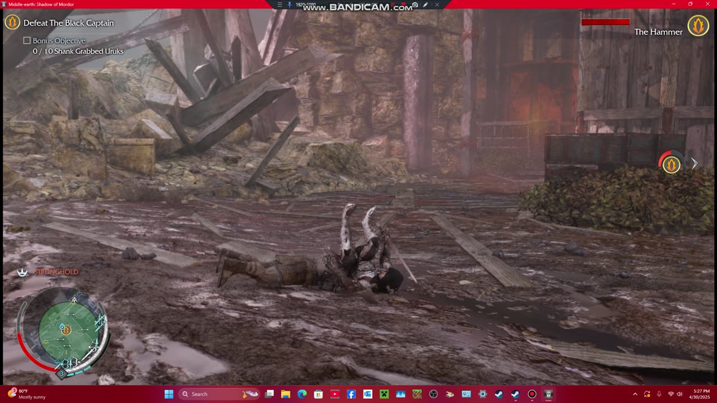Screen dimensions: 717x403
Task: Open Windows Settings gear on taskbar
Action: click(x=483, y=394)
